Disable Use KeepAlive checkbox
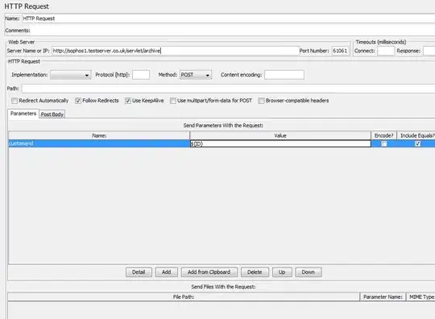This screenshot has width=435, height=319. tap(127, 101)
